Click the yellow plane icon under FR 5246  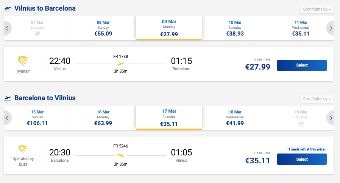click(120, 155)
